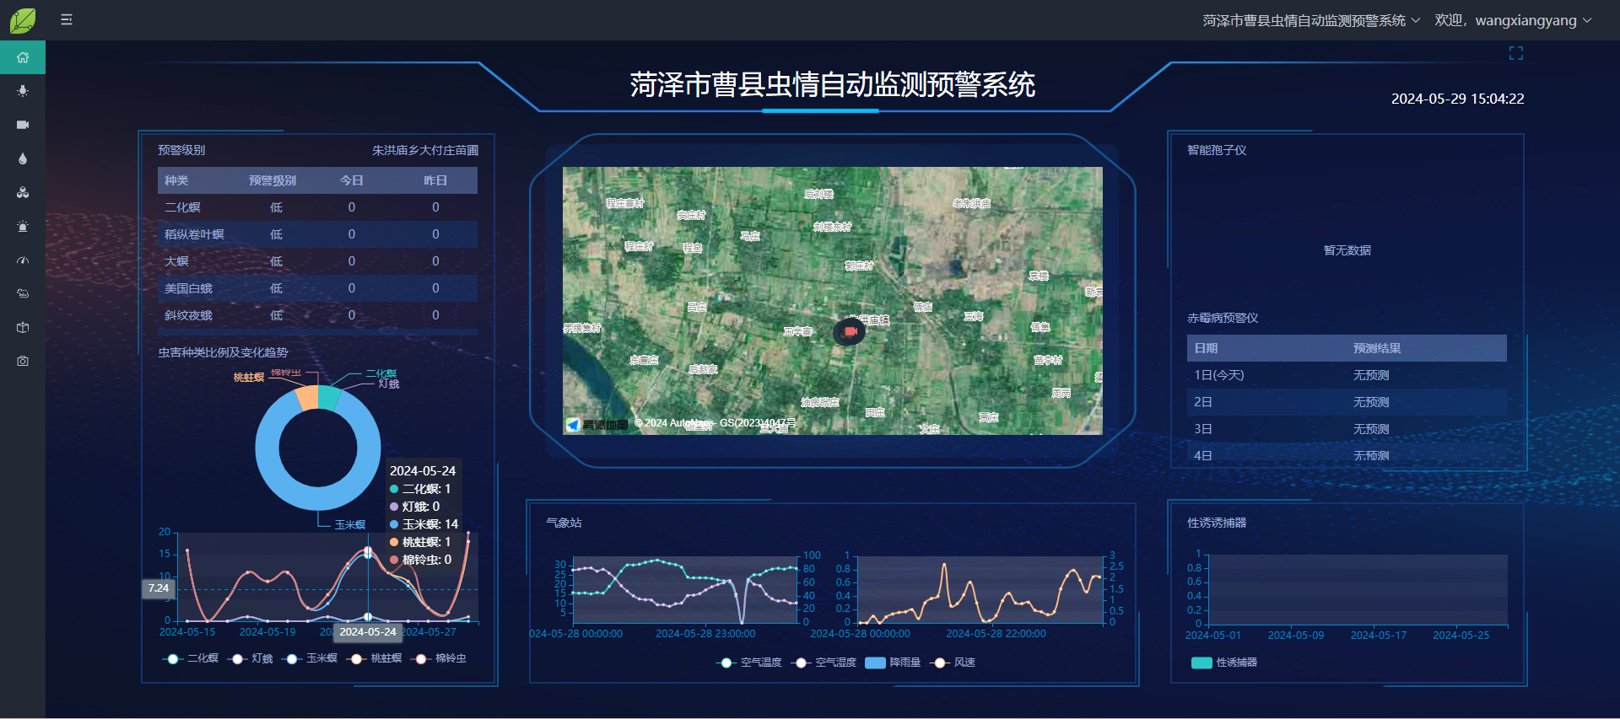
Task: Collapse the sidebar with hamburger icon
Action: pos(67,19)
